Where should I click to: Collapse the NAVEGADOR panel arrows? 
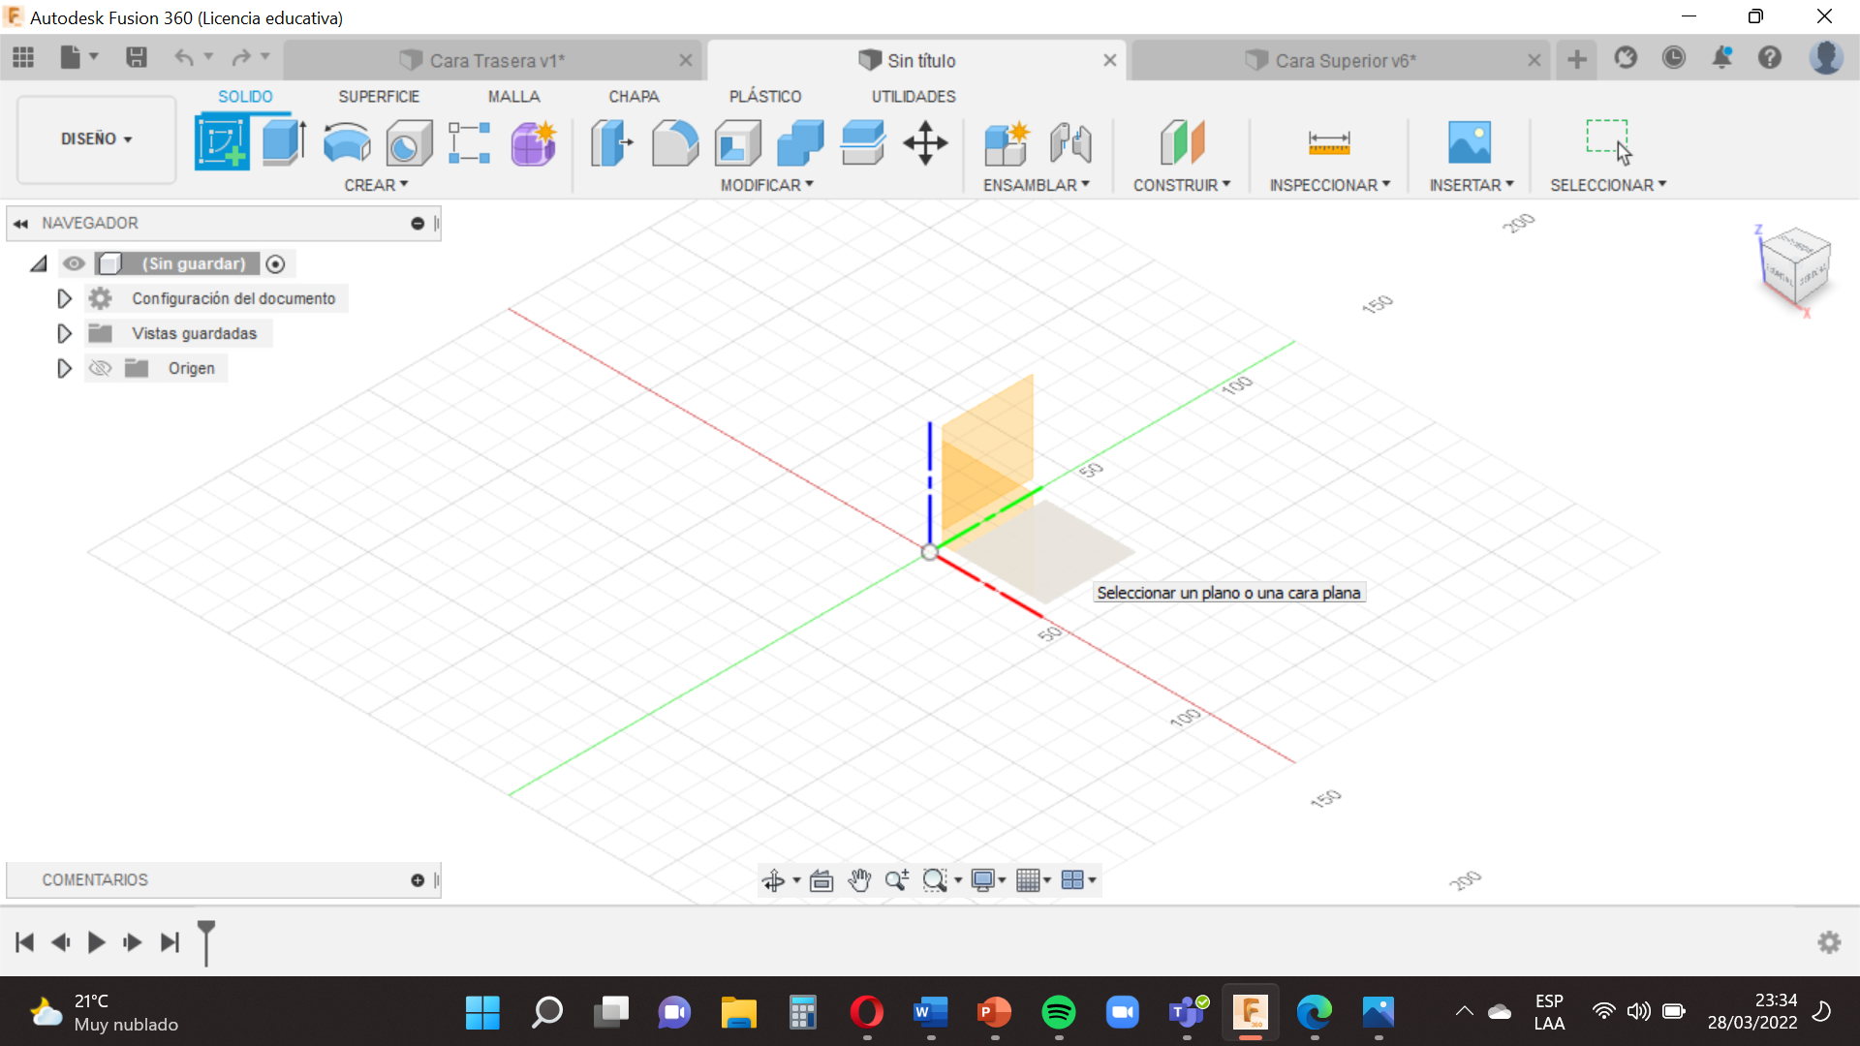[x=20, y=224]
